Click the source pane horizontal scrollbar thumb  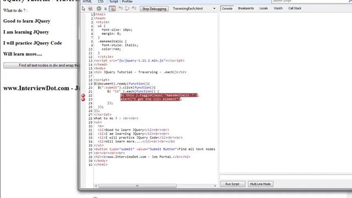click(x=137, y=186)
